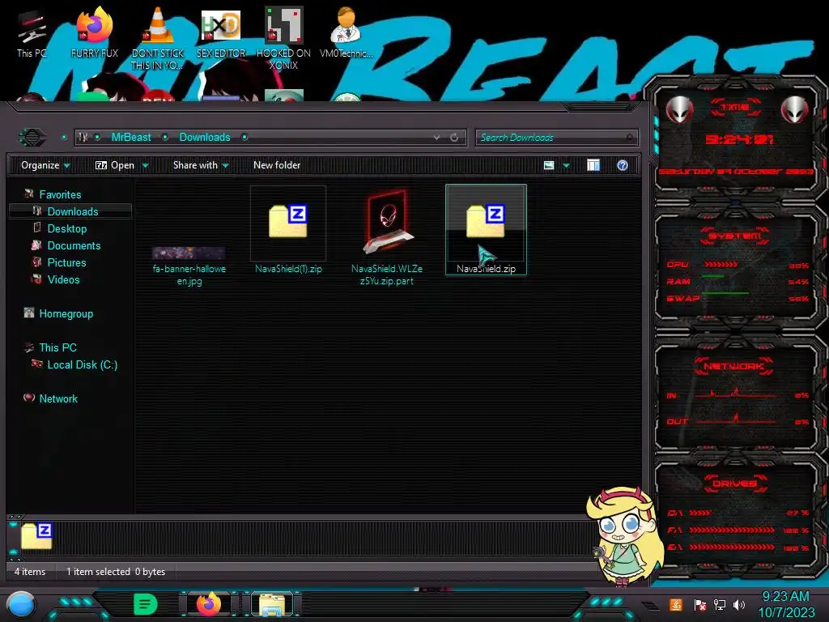This screenshot has height=622, width=829.
Task: Click the DRIVES widget header
Action: pos(734,484)
